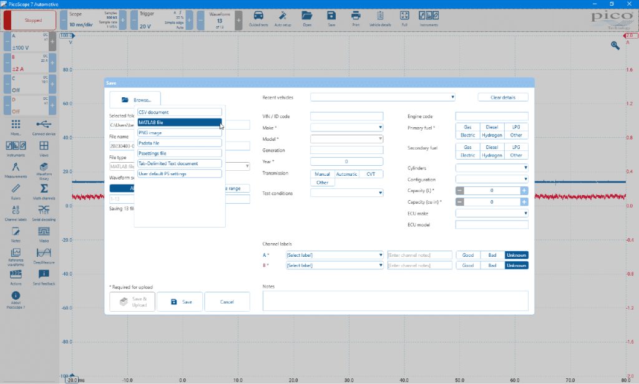The image size is (639, 384).
Task: Choose Manual transmission
Action: (322, 174)
